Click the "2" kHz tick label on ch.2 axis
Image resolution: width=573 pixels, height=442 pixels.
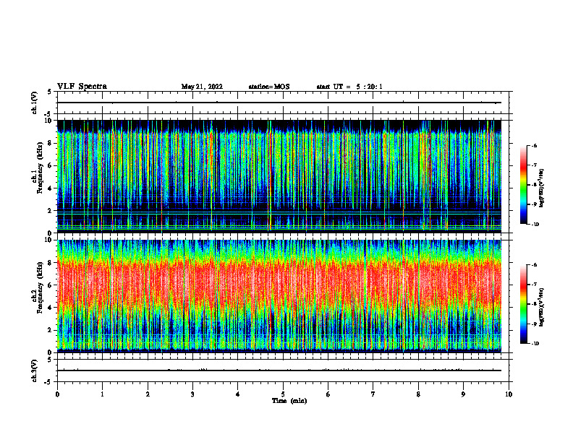[51, 330]
